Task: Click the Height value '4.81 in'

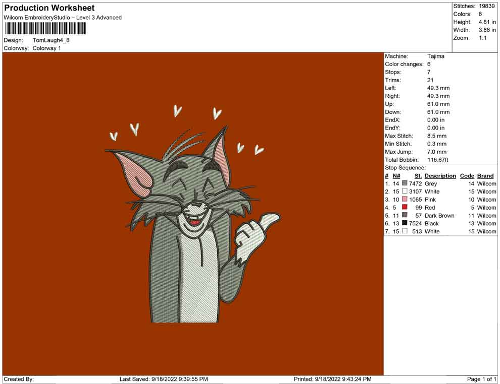Action: [487, 22]
